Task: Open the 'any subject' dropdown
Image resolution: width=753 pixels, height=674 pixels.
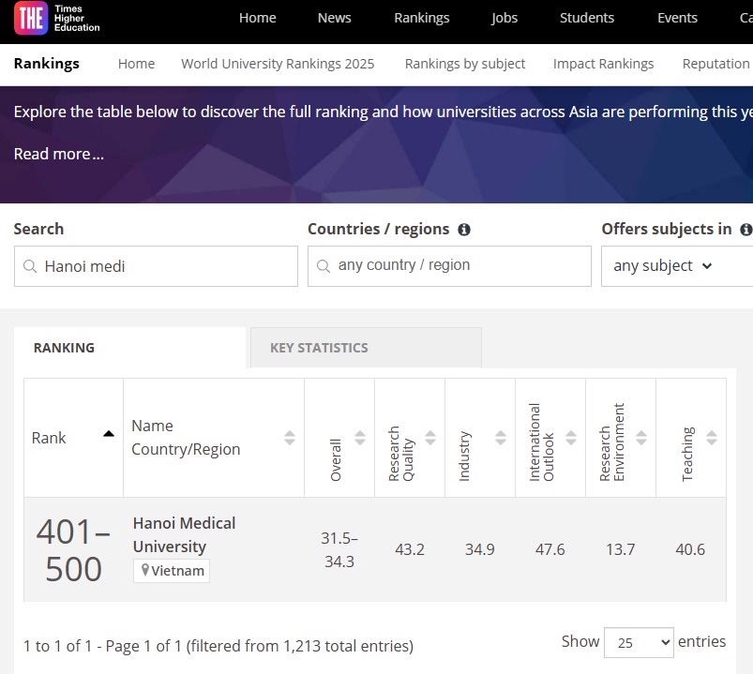Action: pos(677,266)
